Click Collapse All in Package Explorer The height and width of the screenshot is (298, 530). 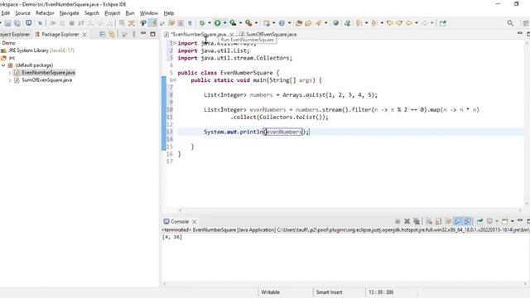[103, 34]
